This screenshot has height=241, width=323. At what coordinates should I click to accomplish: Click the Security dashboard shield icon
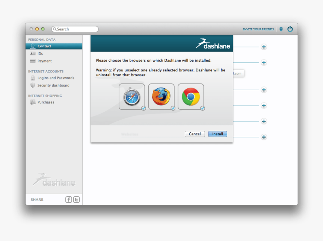click(33, 85)
